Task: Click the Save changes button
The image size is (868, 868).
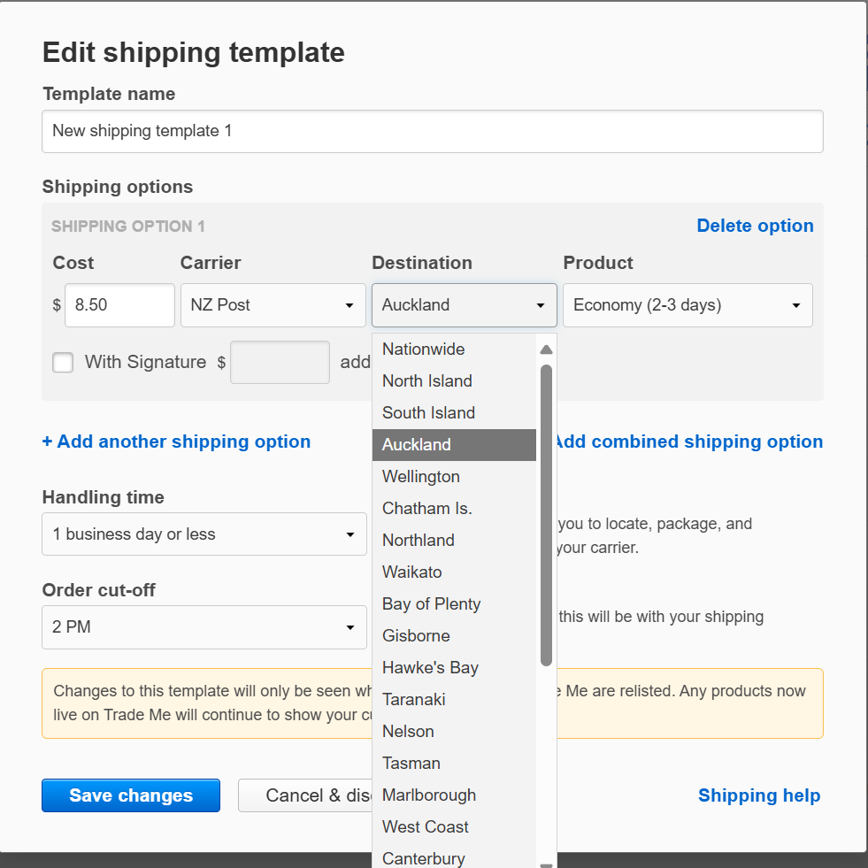Action: click(131, 795)
